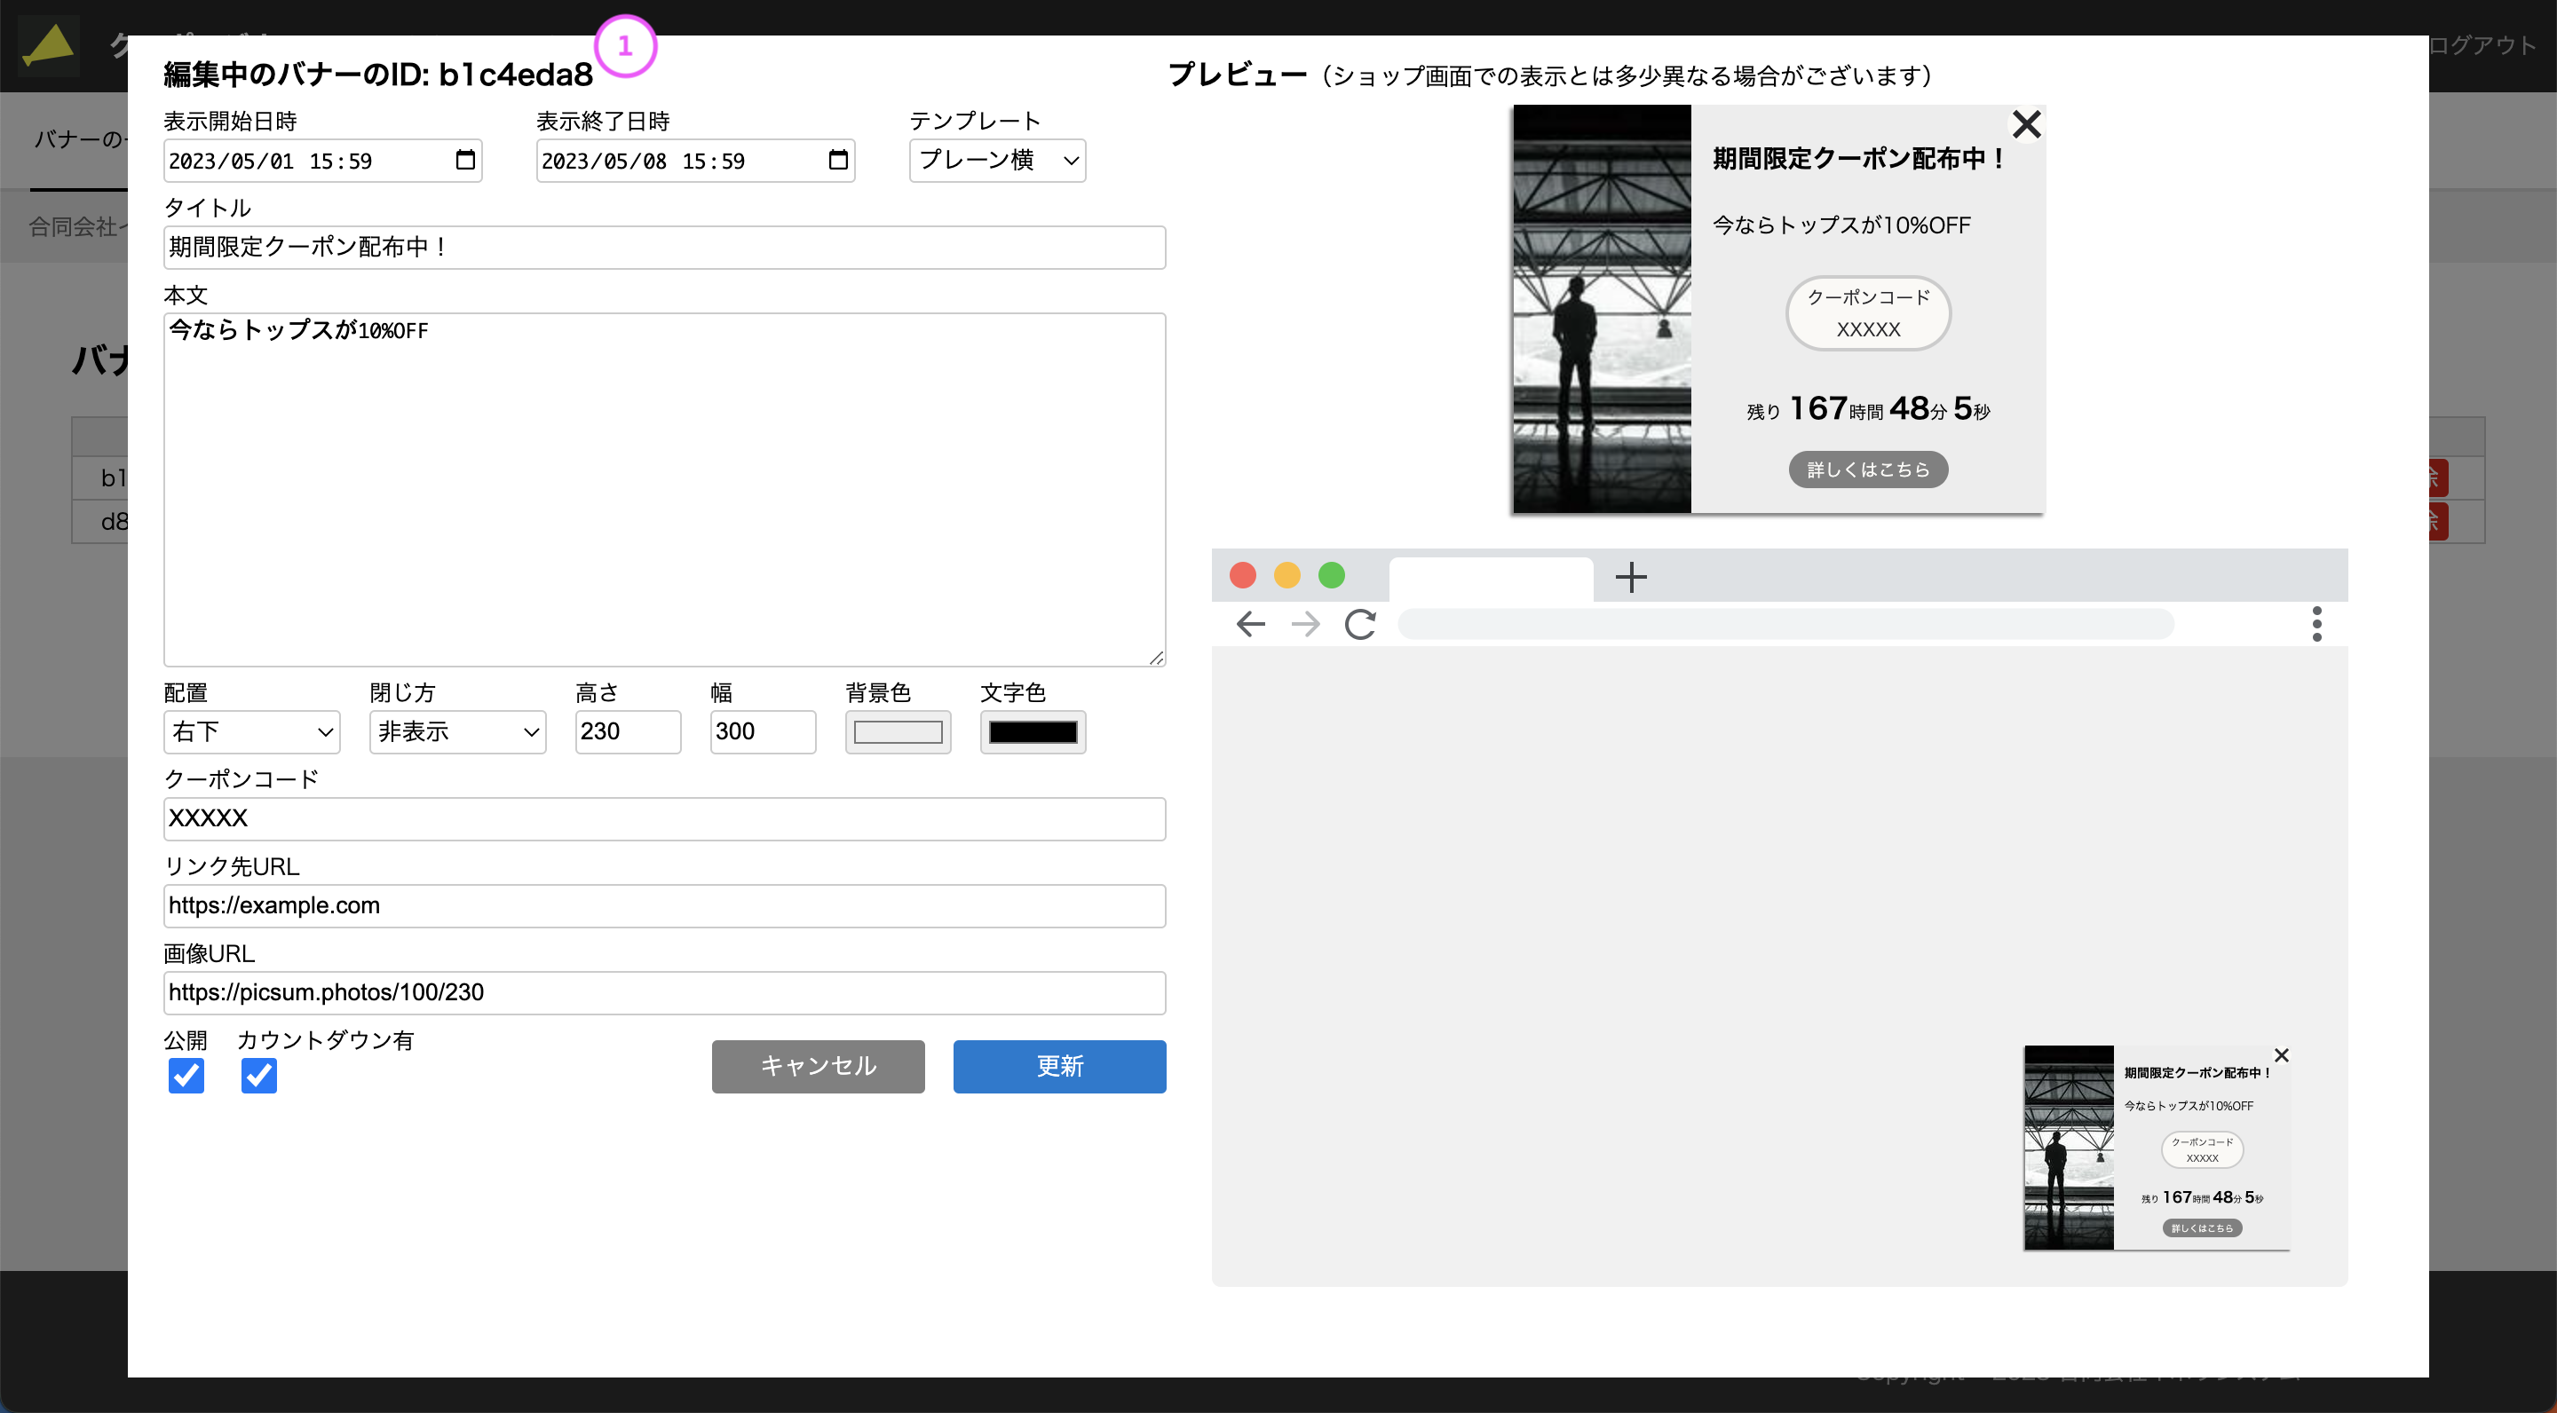Click the reload icon in the browser preview
2557x1413 pixels.
pos(1361,623)
